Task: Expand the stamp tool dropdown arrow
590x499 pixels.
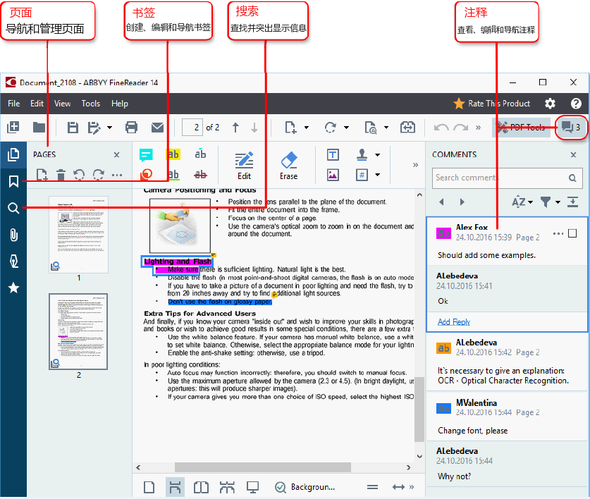Action: (x=378, y=155)
